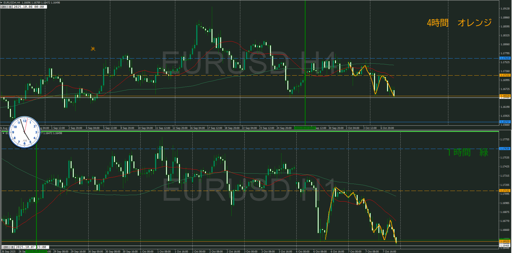This screenshot has width=512, height=253.
Task: Click the green date marker on H4 time axis
Action: click(305, 128)
